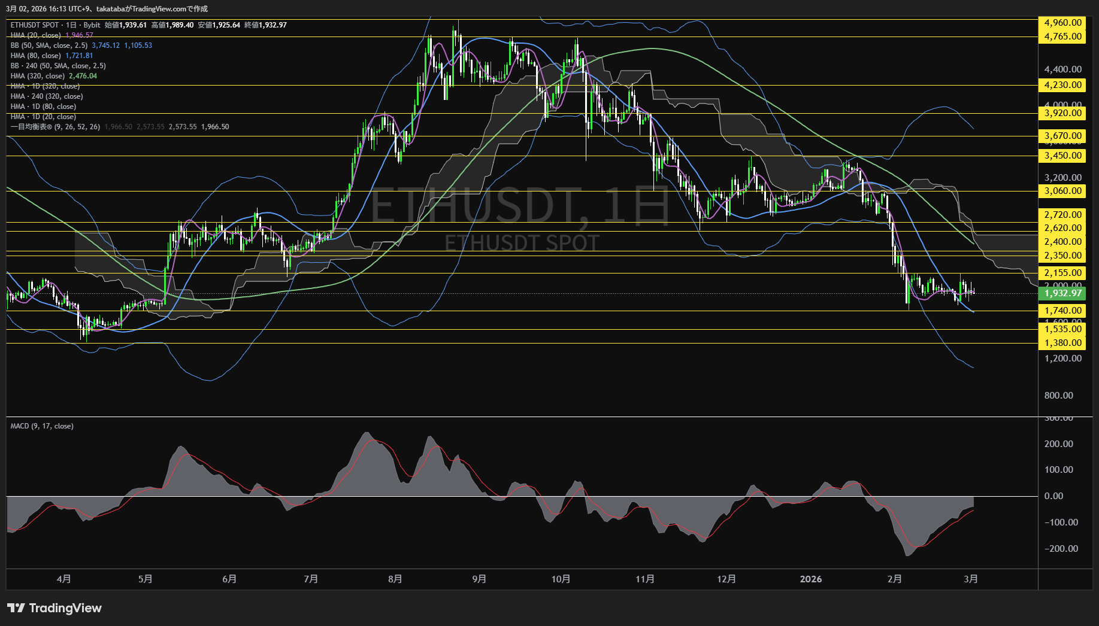
Task: Select the HMA (320, close) legend entry
Action: tap(37, 76)
